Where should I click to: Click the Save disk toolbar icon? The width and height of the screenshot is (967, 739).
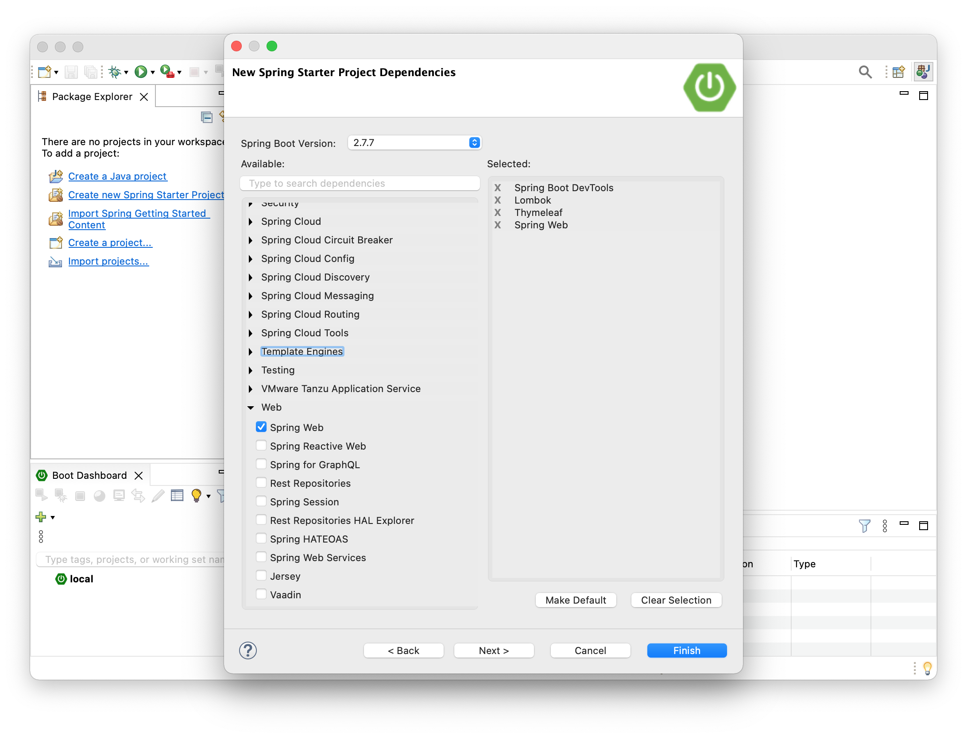point(71,72)
